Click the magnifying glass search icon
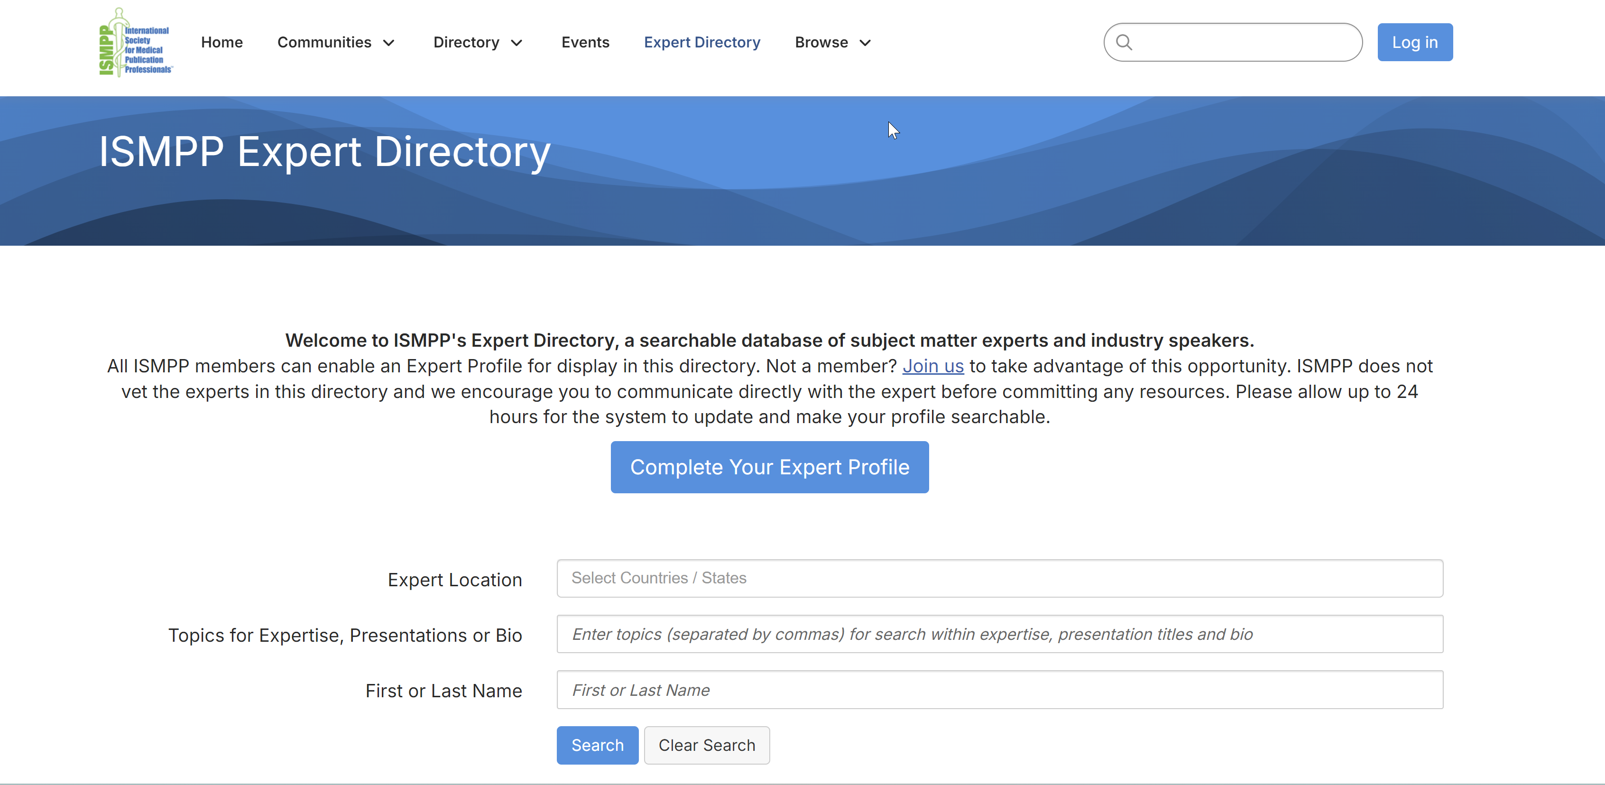Viewport: 1605px width, 785px height. (x=1124, y=42)
